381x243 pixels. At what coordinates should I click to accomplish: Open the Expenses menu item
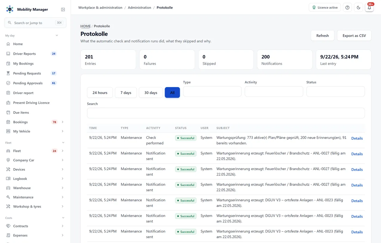coord(35,235)
